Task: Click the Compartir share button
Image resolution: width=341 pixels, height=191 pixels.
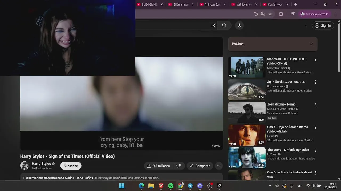Action: tap(200, 166)
